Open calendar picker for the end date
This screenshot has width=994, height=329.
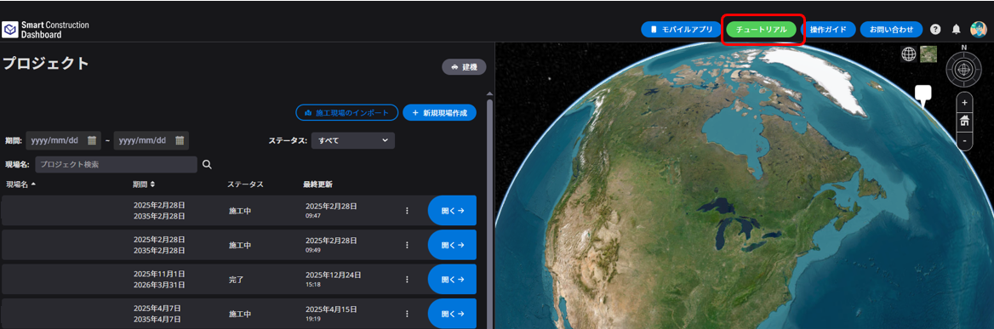[x=180, y=140]
